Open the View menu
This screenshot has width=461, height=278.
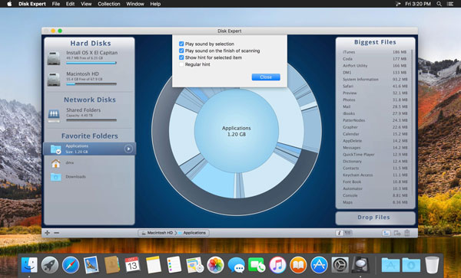[x=86, y=4]
